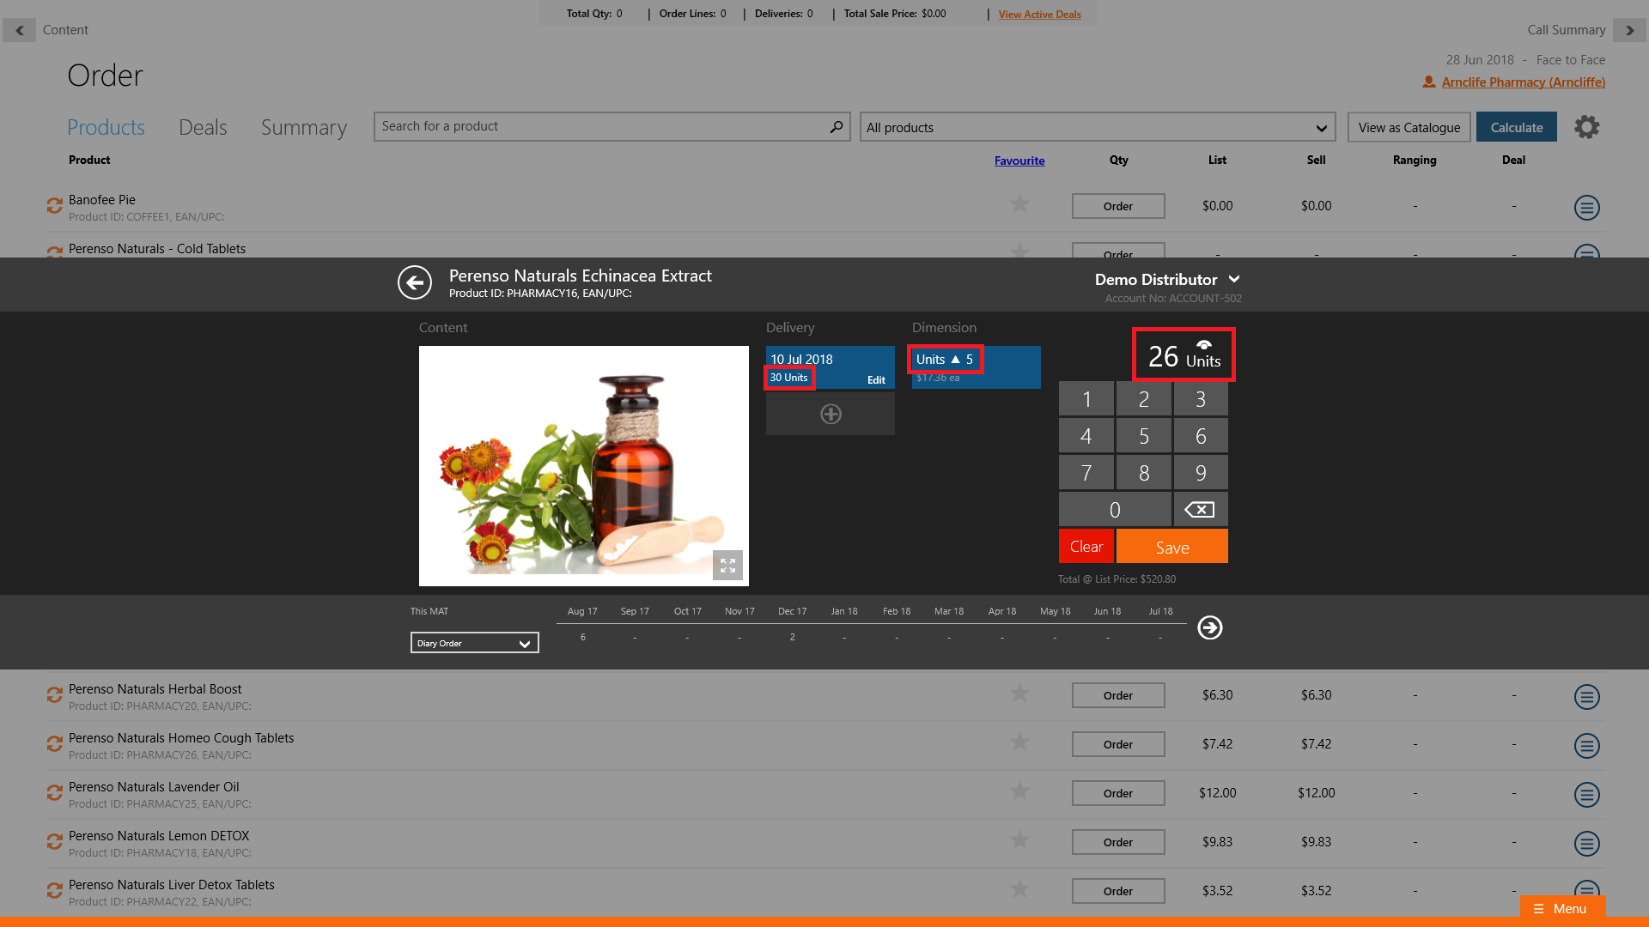The image size is (1649, 927).
Task: Favourite Perenso Naturals Herbal Boost star
Action: pos(1019,694)
